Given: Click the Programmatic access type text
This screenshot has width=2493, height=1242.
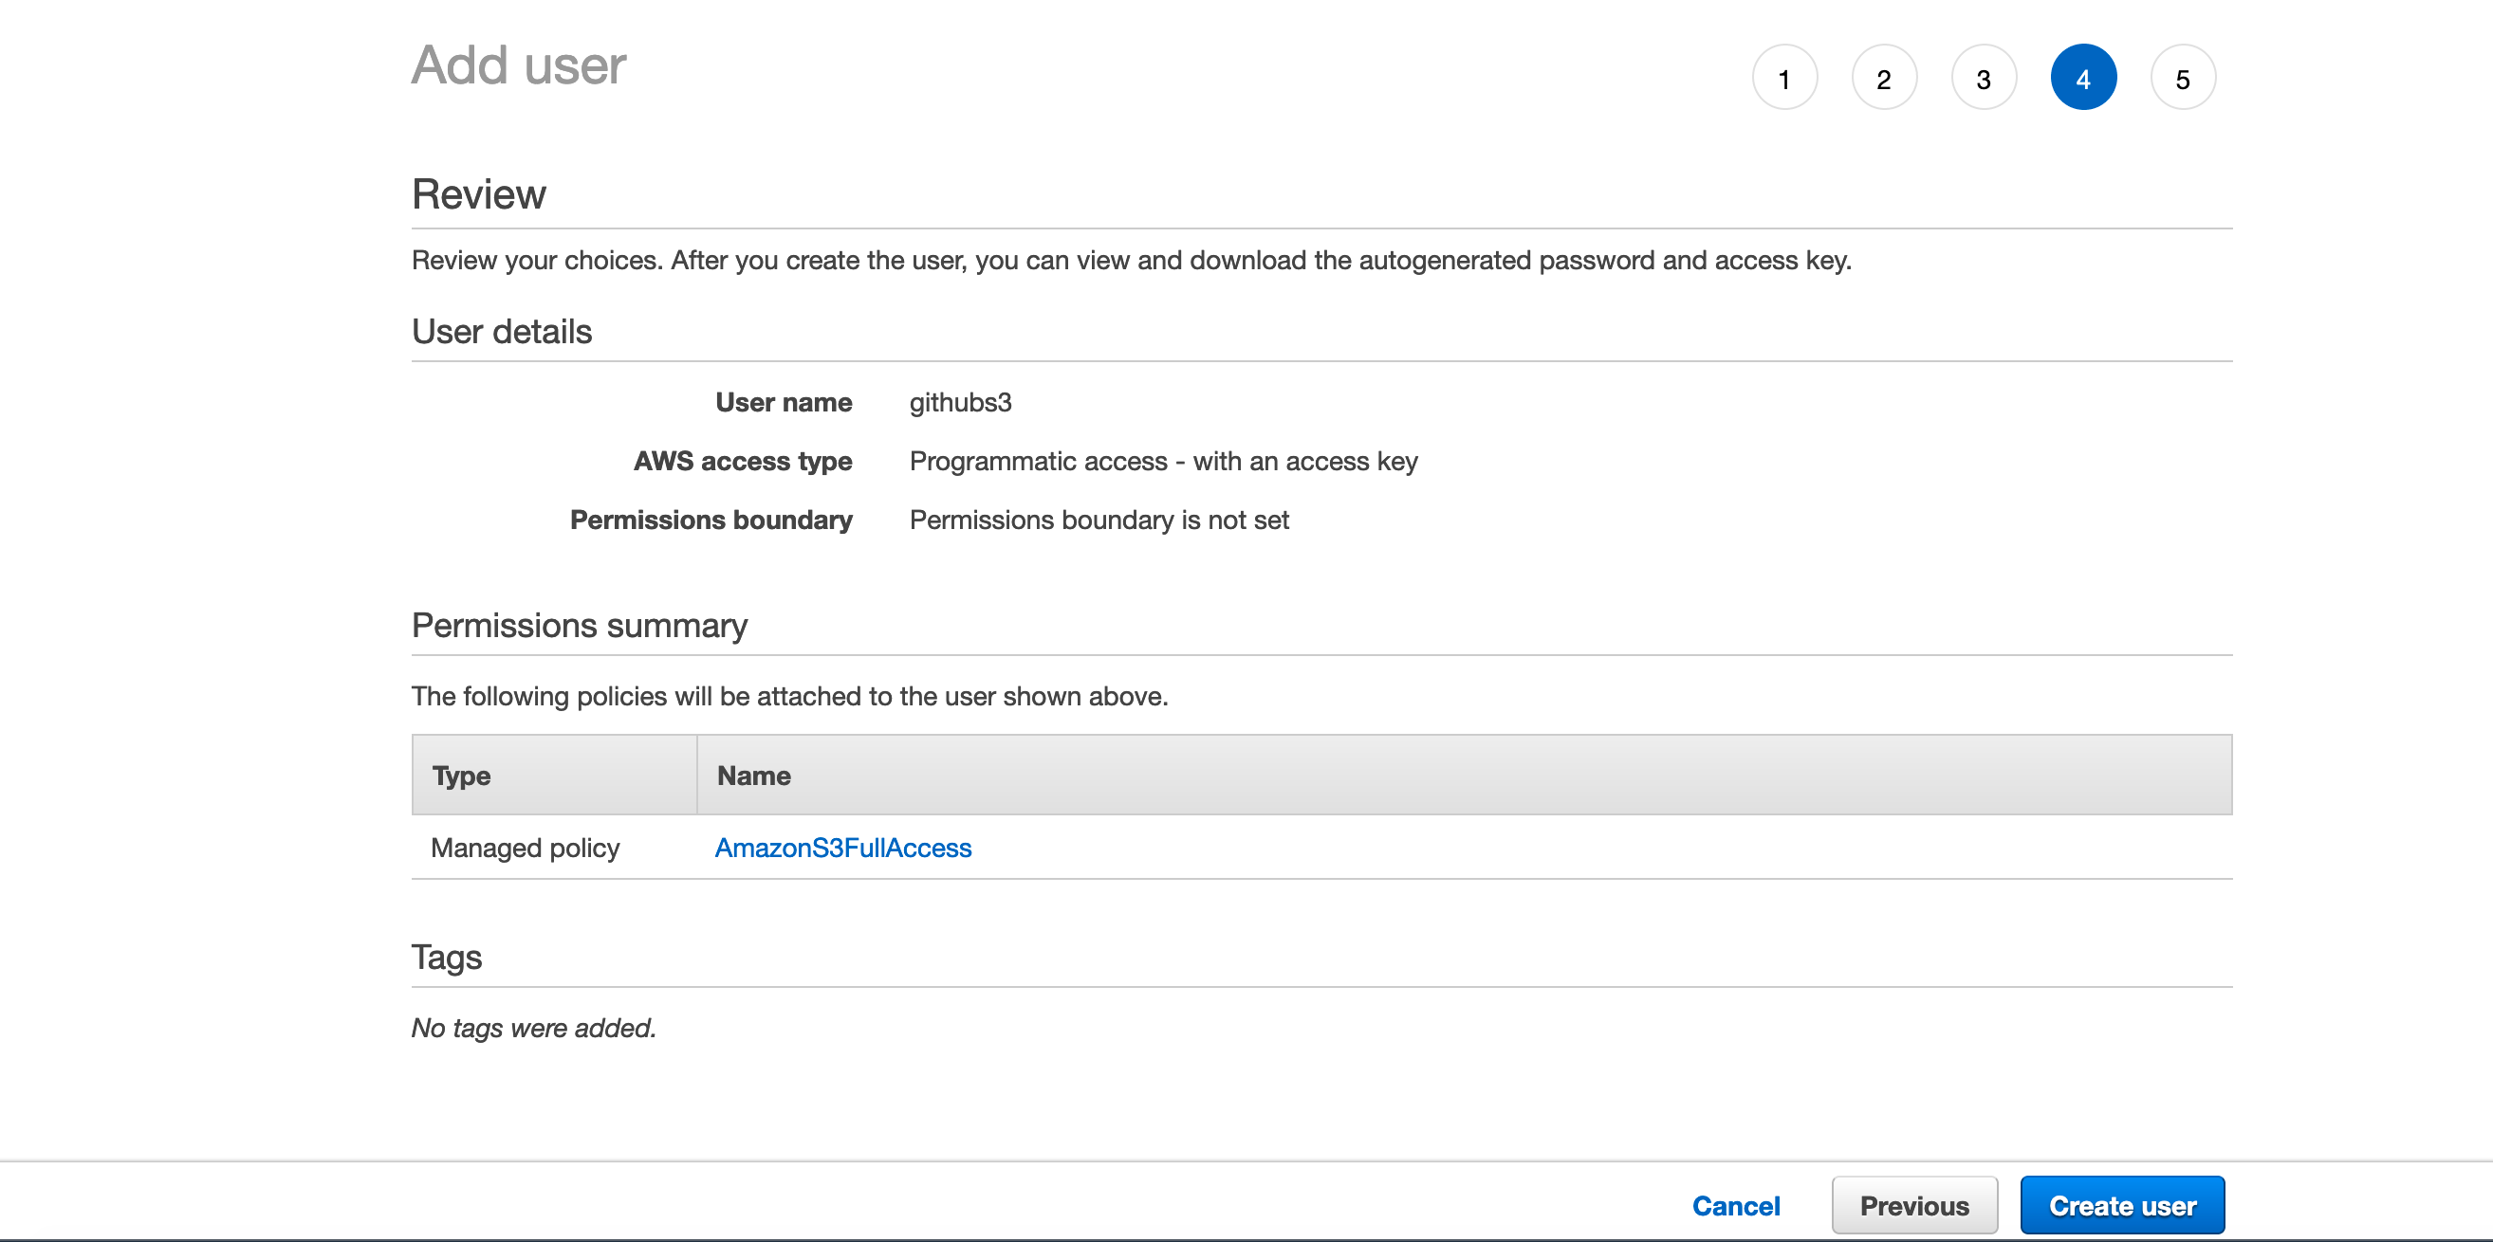Looking at the screenshot, I should (1162, 462).
